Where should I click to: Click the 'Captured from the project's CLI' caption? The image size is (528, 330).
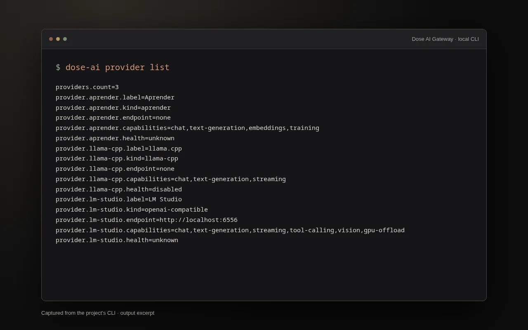tap(98, 313)
